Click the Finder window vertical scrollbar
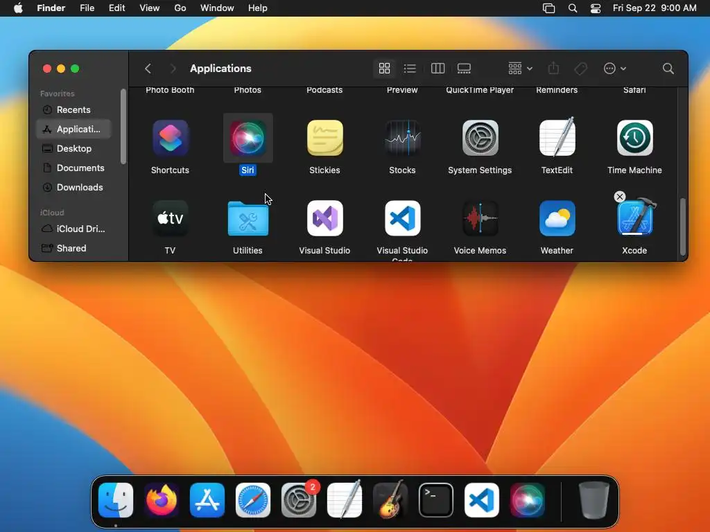The width and height of the screenshot is (710, 532). pyautogui.click(x=683, y=227)
